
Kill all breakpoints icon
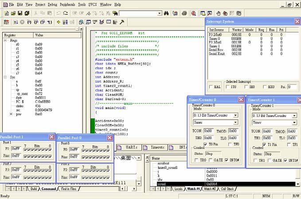point(225,13)
